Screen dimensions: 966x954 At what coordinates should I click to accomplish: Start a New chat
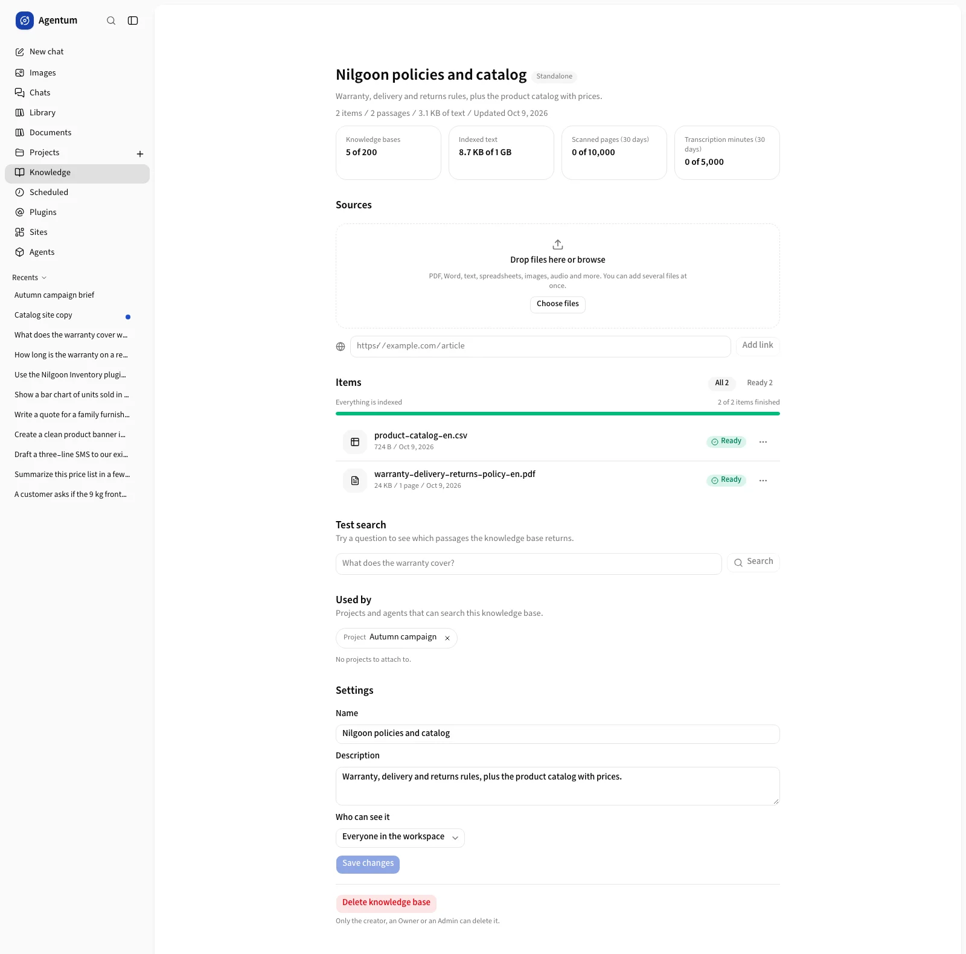tap(77, 52)
